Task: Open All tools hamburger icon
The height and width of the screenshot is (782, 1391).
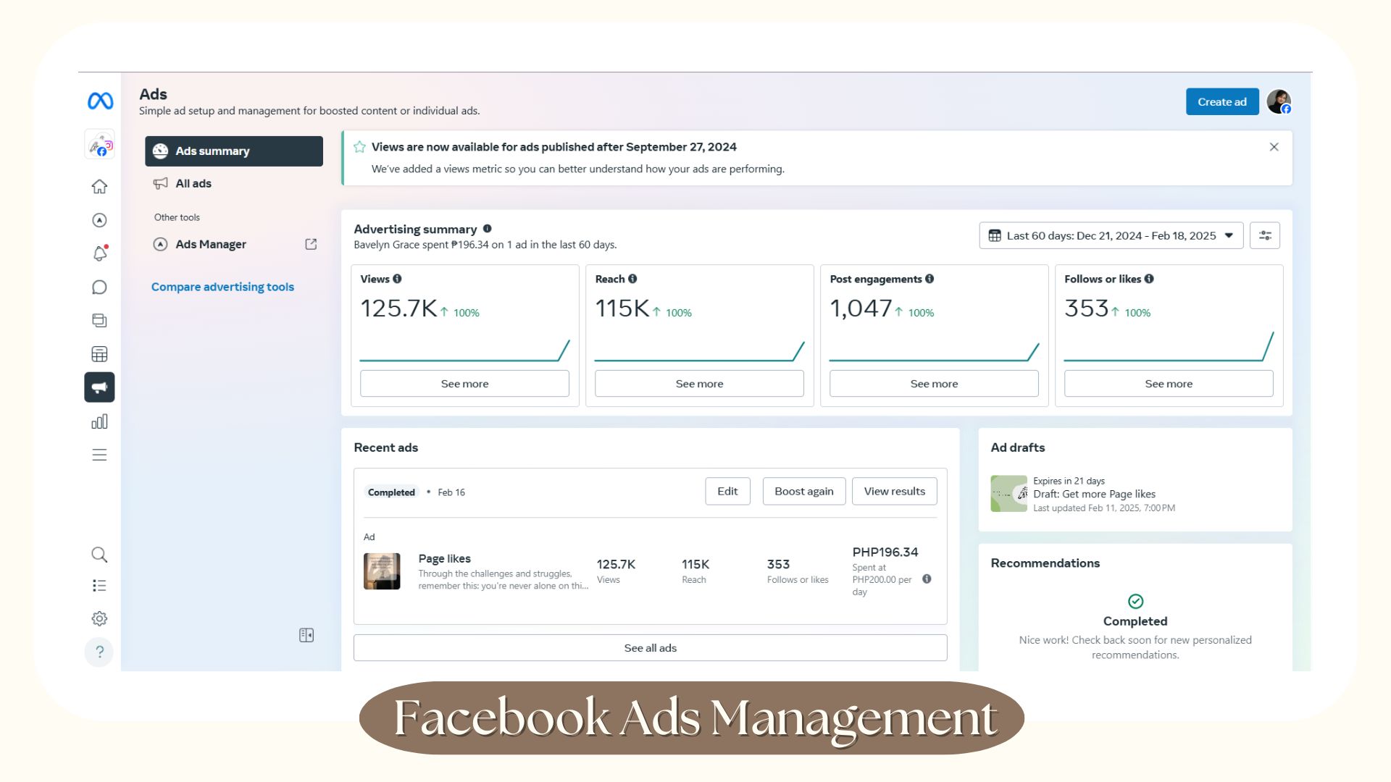Action: coord(99,455)
